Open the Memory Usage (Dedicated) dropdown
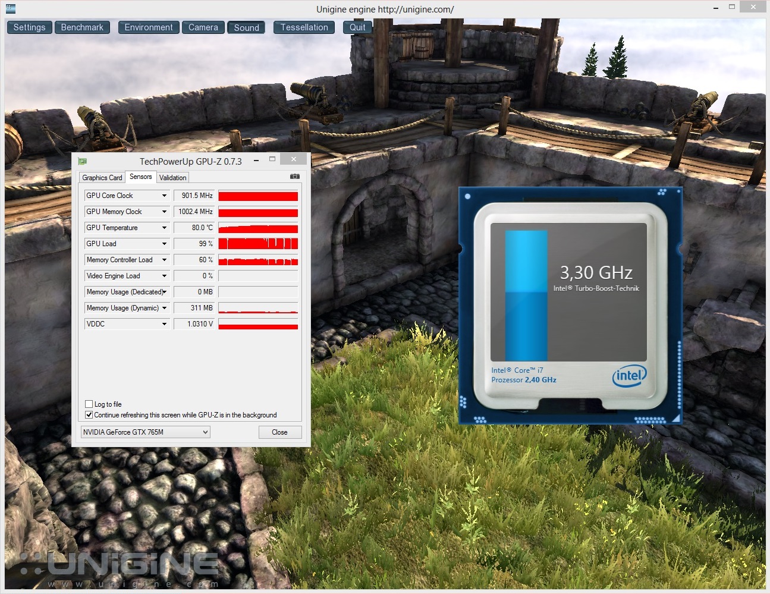 165,292
